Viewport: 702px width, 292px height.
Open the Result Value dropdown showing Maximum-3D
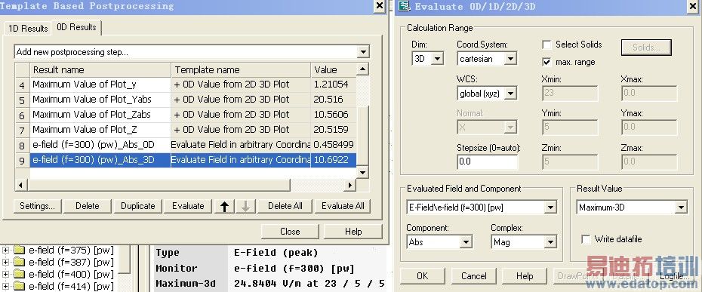point(681,207)
